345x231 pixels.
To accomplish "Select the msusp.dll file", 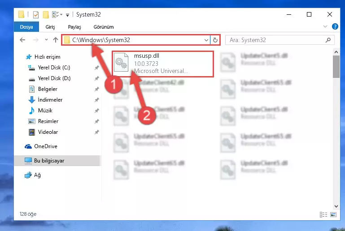I will point(163,64).
